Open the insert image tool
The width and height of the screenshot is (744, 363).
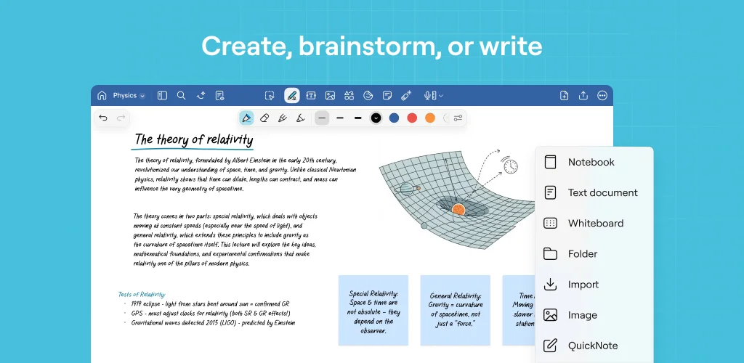click(x=331, y=96)
